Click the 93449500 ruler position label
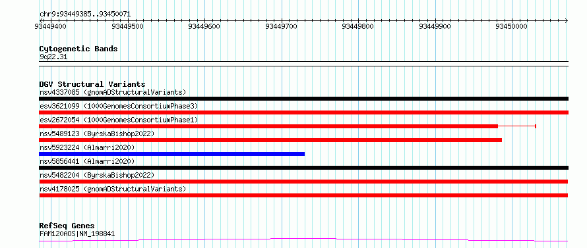The width and height of the screenshot is (587, 248). (x=128, y=26)
